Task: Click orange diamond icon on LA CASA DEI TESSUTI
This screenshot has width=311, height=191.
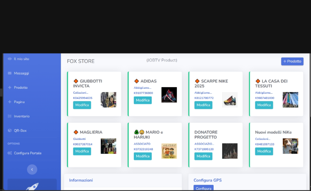Action: tap(258, 81)
